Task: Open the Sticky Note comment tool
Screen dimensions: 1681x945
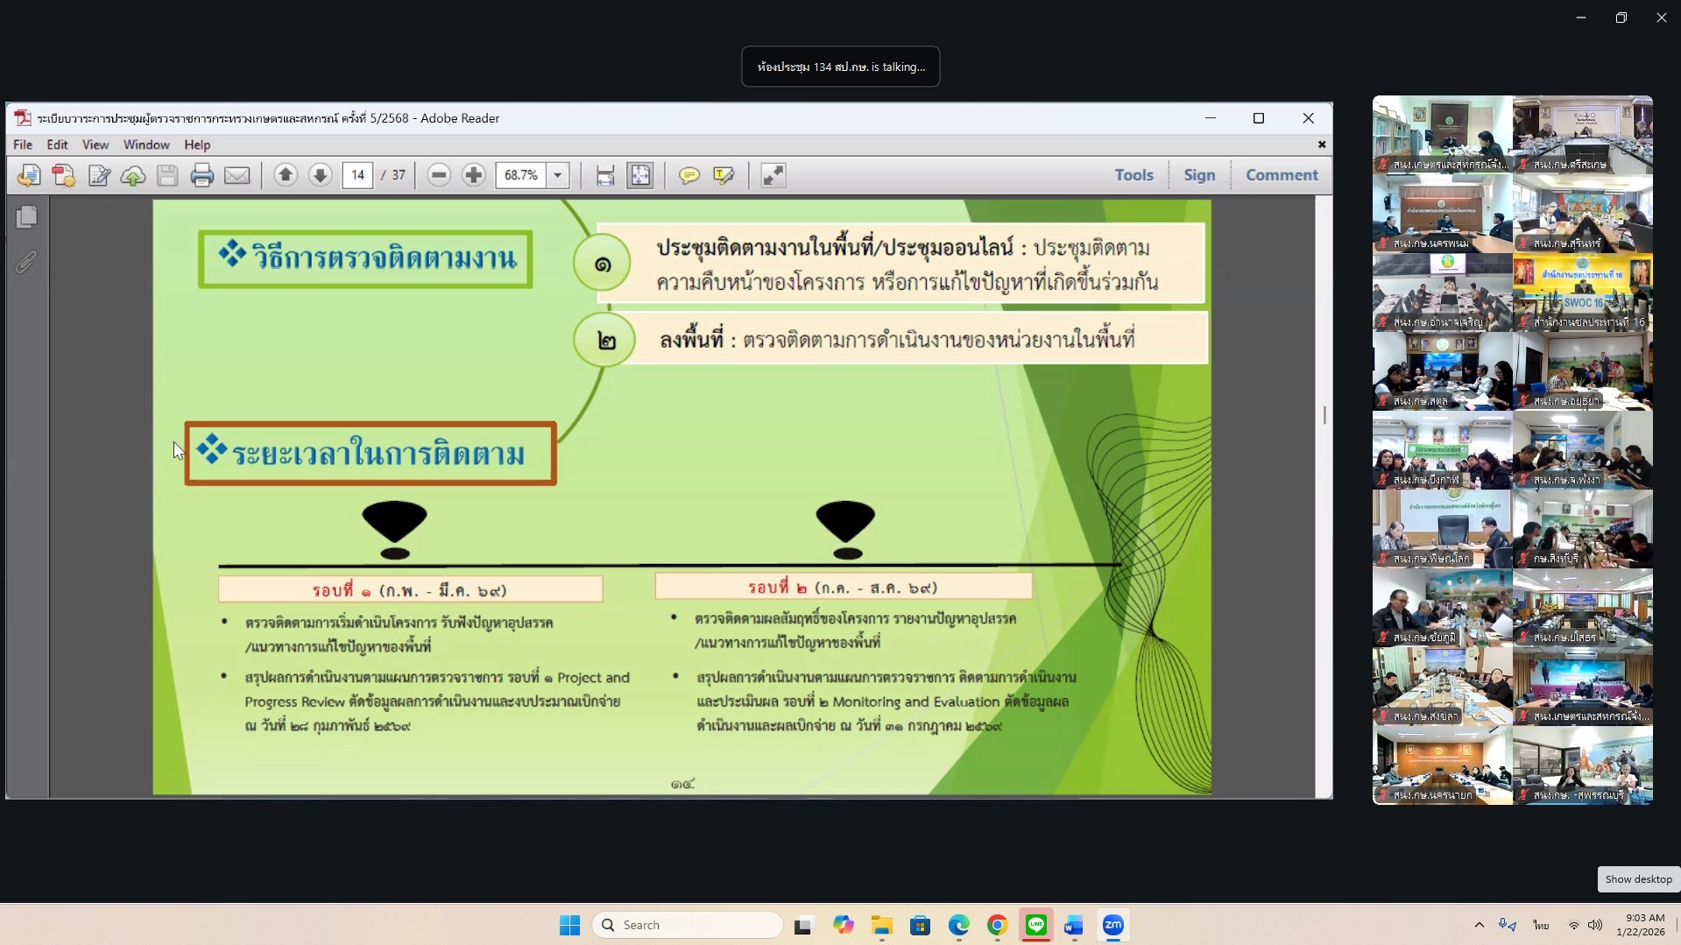Action: coord(690,175)
